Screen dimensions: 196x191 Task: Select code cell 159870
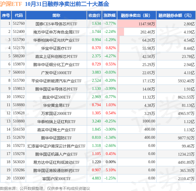pyautogui.click(x=19, y=64)
